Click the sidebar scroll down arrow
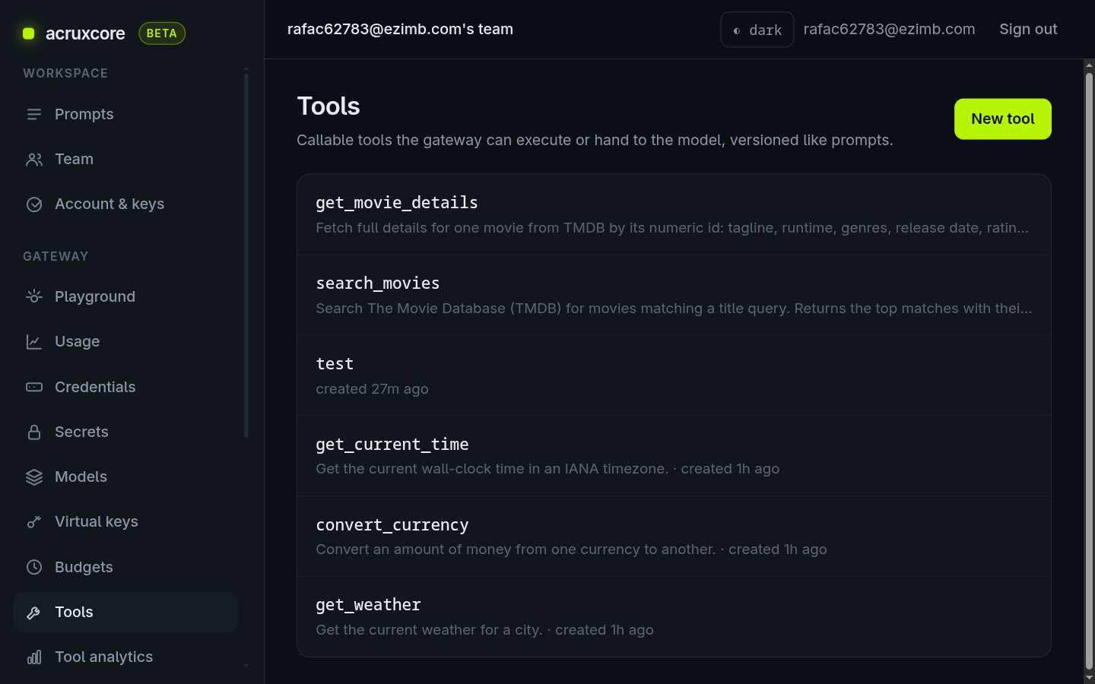1095x684 pixels. [x=246, y=666]
